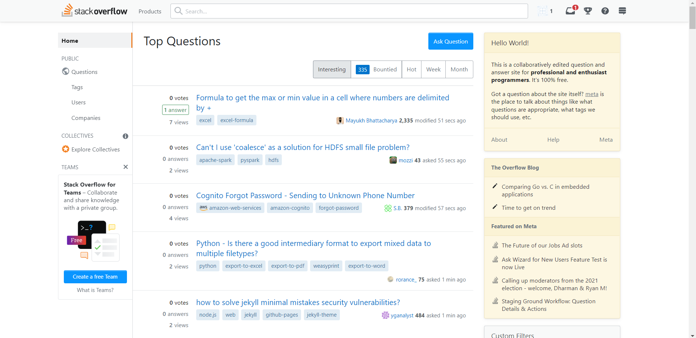The width and height of the screenshot is (696, 338).
Task: Click the hdfs tag
Action: pos(273,160)
